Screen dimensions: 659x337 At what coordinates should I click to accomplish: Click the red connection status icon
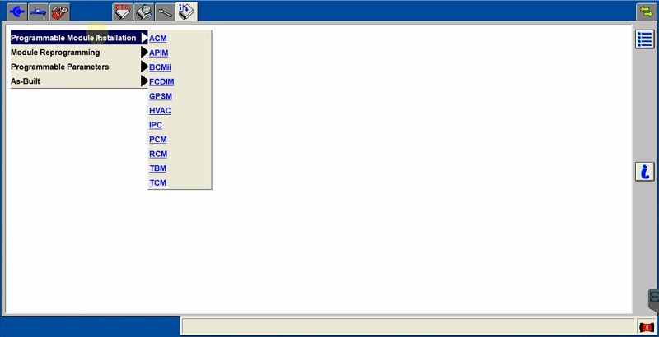coord(647,327)
